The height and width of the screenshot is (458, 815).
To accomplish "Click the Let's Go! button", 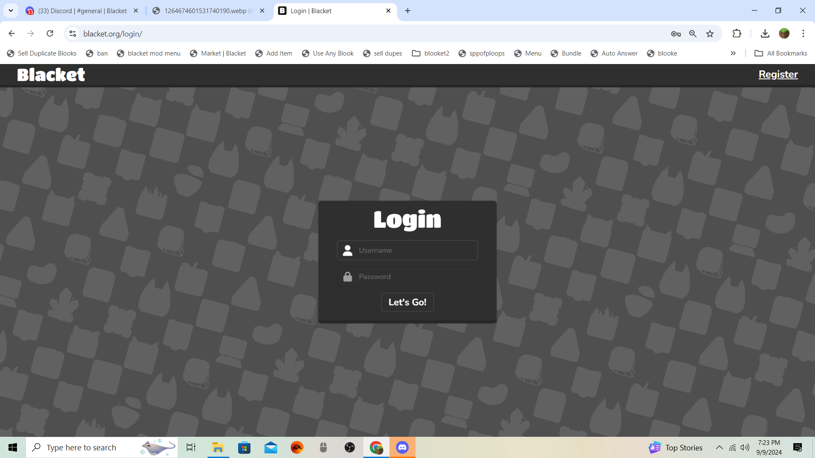I will 407,302.
